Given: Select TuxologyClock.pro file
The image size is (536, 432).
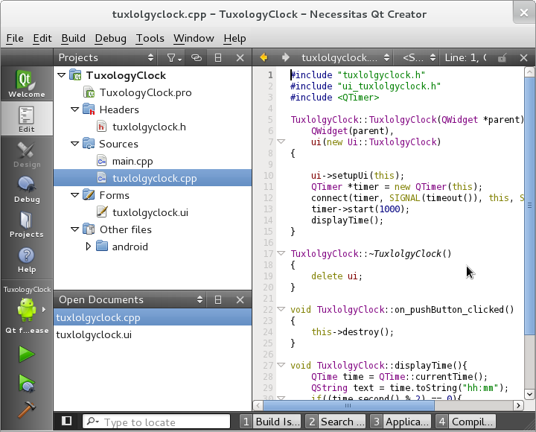Looking at the screenshot, I should 146,92.
